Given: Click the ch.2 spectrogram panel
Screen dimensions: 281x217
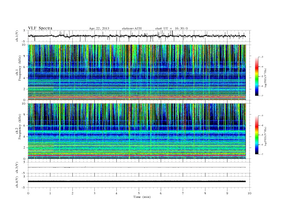Looking at the screenshot, I should (x=137, y=131).
